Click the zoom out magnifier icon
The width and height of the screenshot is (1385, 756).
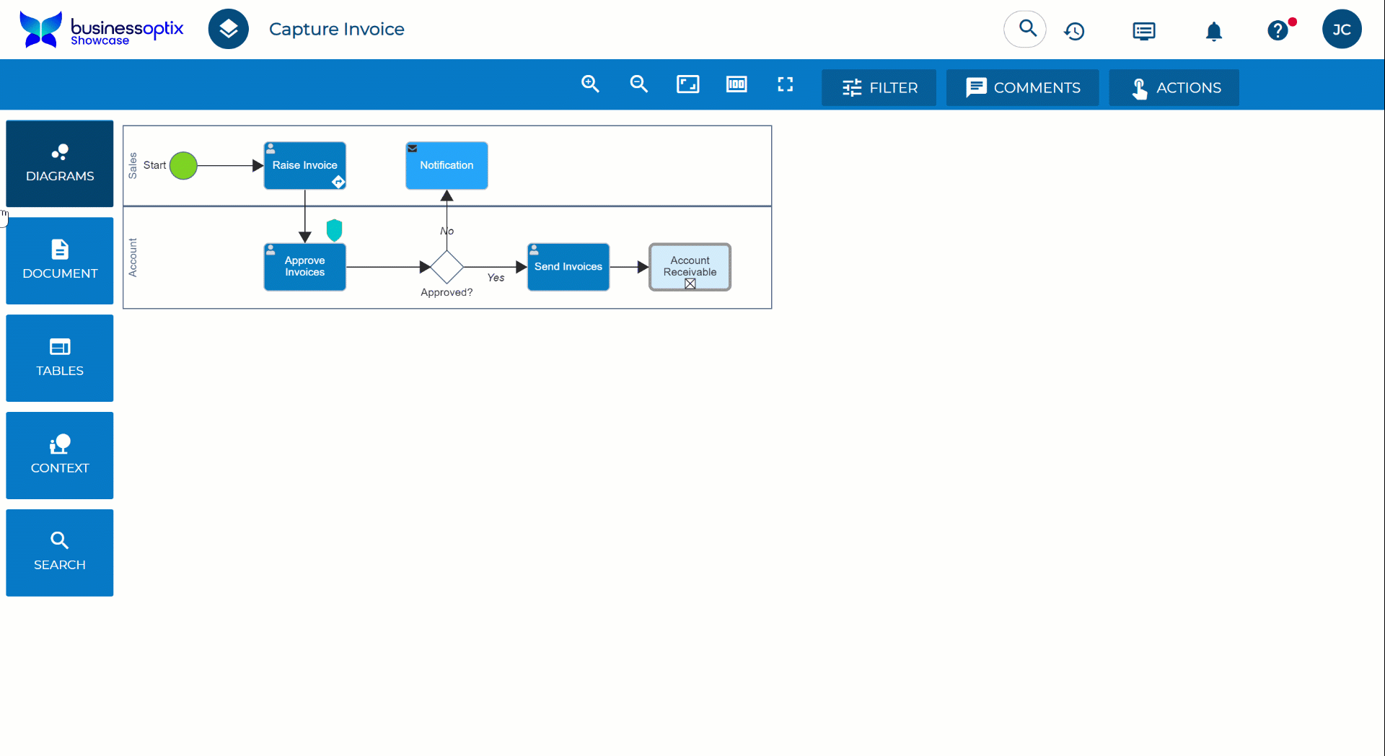638,84
